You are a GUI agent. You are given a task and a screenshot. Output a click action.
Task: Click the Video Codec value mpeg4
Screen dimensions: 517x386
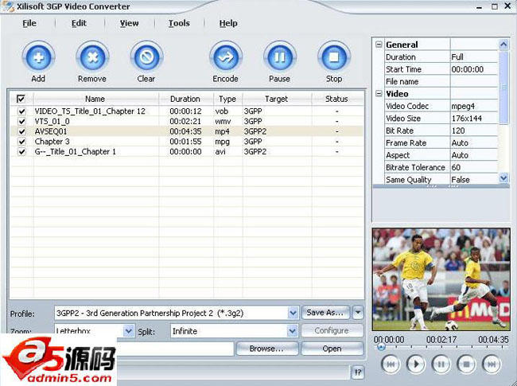click(x=474, y=106)
